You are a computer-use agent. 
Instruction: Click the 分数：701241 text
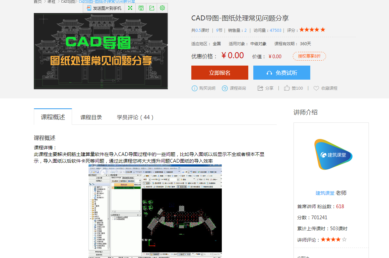pyautogui.click(x=312, y=218)
